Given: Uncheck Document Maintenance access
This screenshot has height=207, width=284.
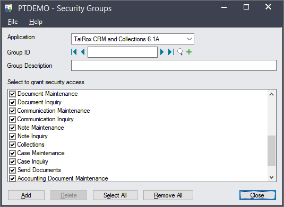Looking at the screenshot, I should (x=13, y=94).
